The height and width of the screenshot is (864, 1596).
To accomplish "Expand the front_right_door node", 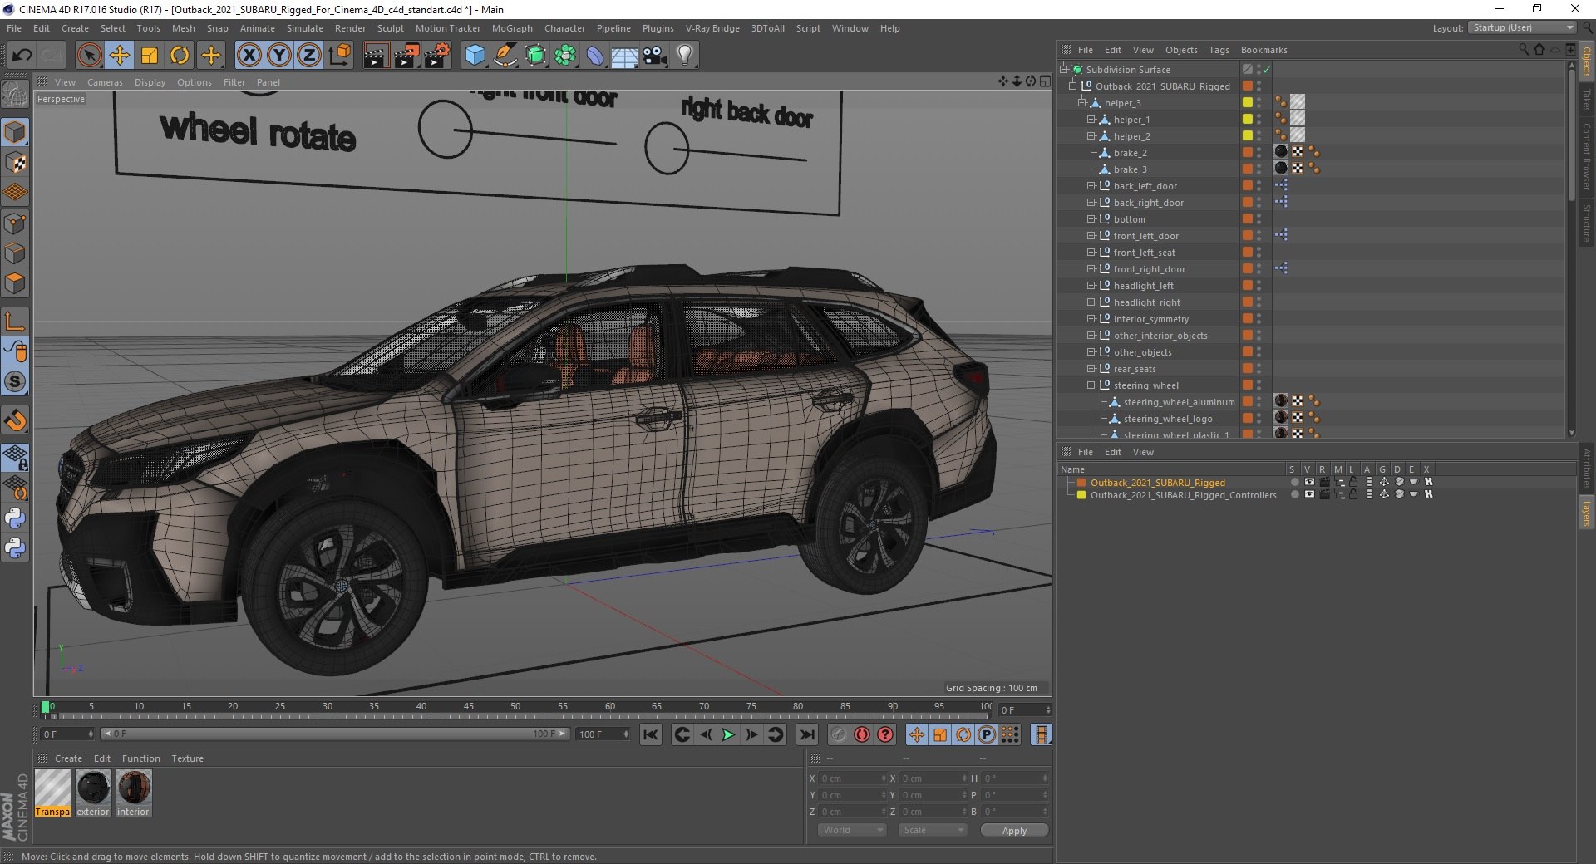I will point(1091,269).
